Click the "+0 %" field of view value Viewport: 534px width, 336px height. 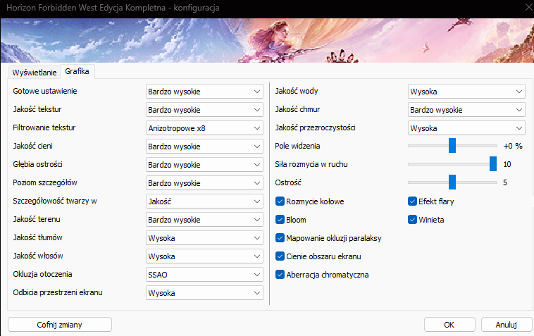pos(513,146)
